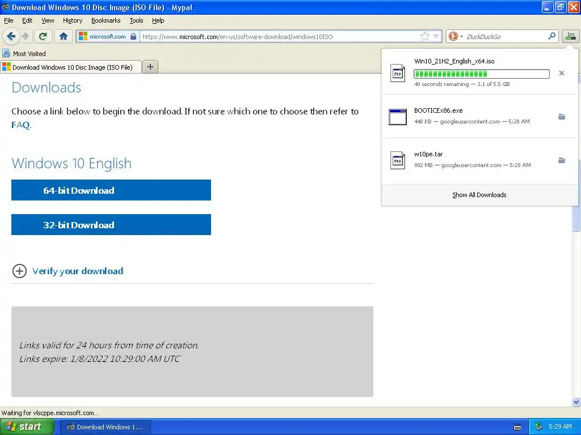Click the Mypal taskbar button
The width and height of the screenshot is (581, 435).
[x=105, y=427]
